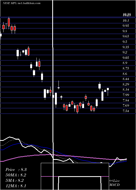Select the highest red candlestick near 10.1
Image resolution: width=136 pixels, height=190 pixels.
pyautogui.click(x=9, y=23)
